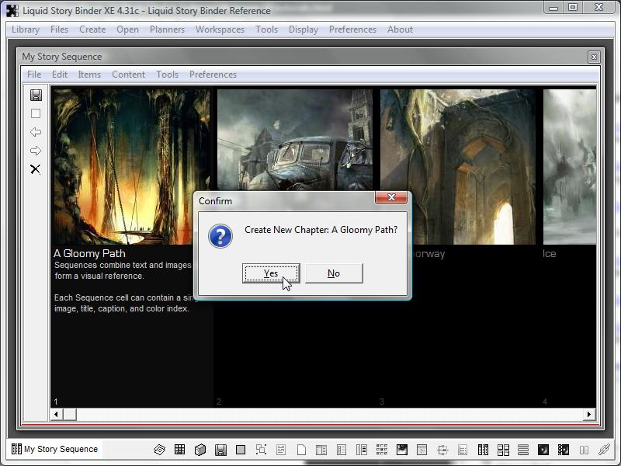This screenshot has height=466, width=621.
Task: Click the 3D box icon in bottom toolbar
Action: point(199,450)
